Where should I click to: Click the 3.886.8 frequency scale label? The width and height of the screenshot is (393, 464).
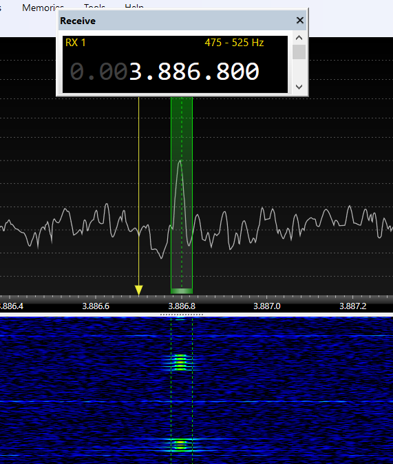tap(182, 306)
